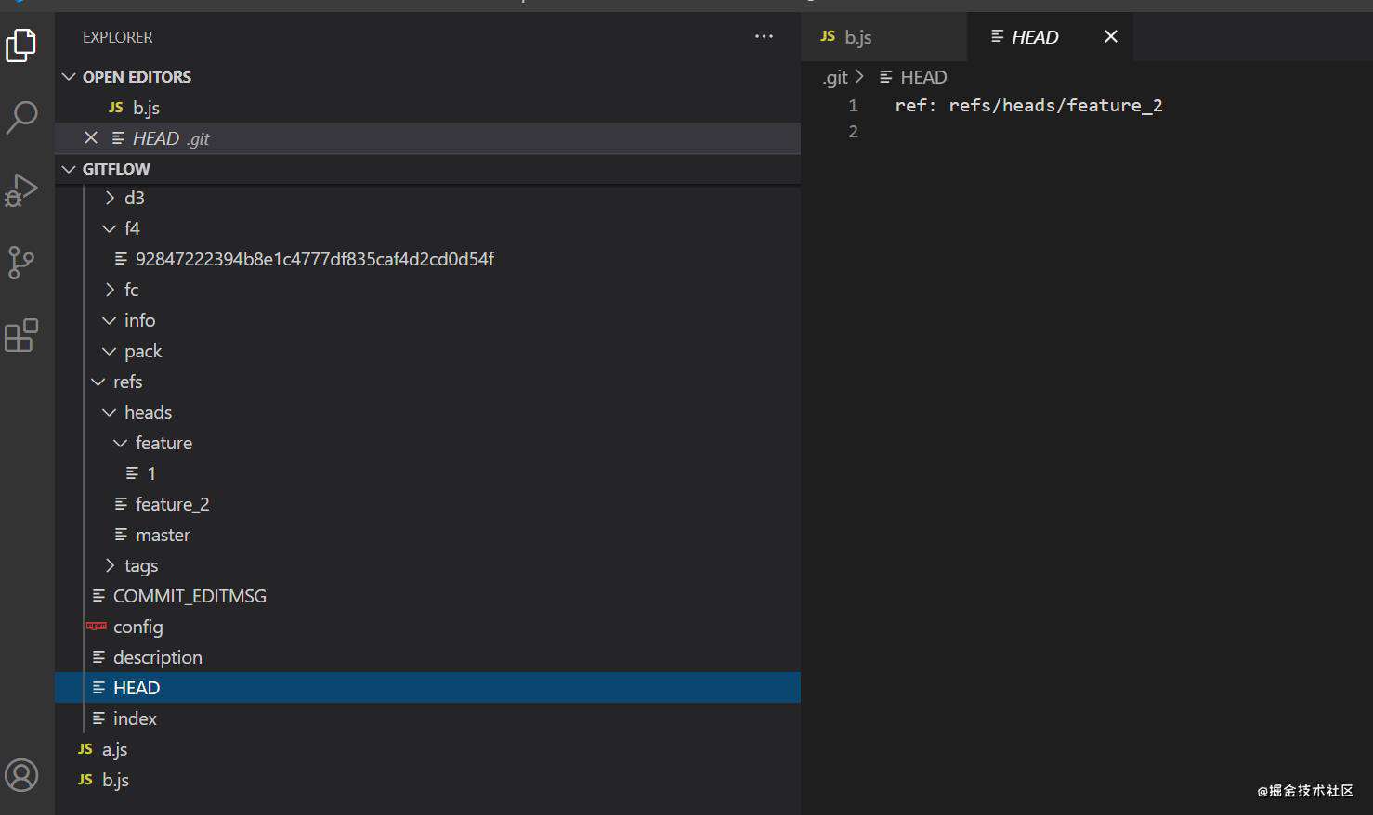Open the Run and Debug view
The image size is (1373, 815).
click(x=21, y=189)
